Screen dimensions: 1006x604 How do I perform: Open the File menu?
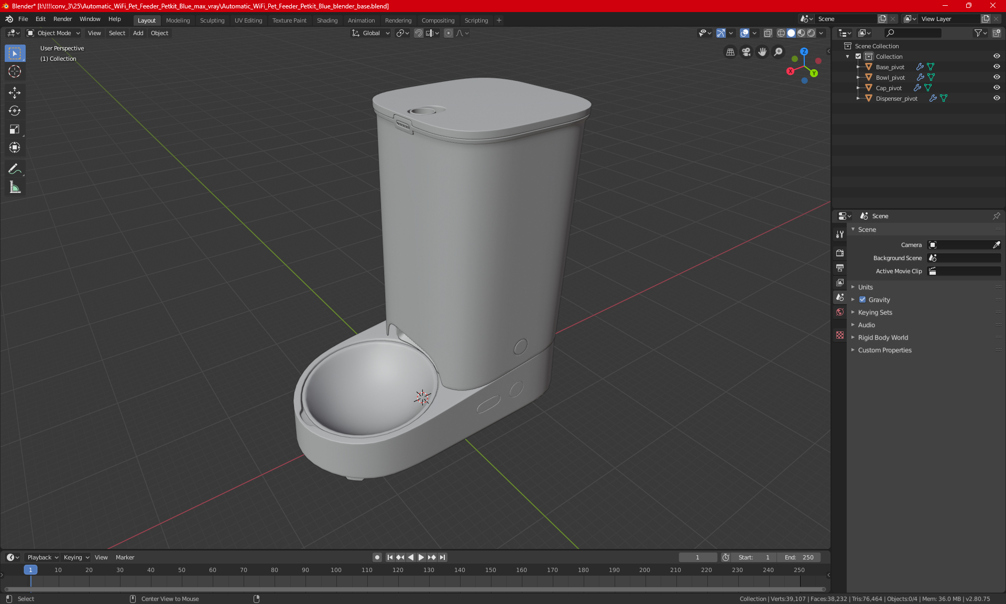click(23, 19)
